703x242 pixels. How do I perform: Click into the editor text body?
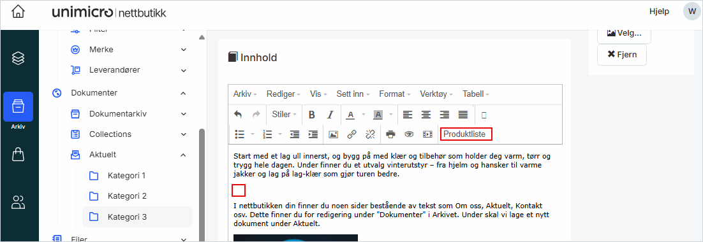pyautogui.click(x=394, y=192)
